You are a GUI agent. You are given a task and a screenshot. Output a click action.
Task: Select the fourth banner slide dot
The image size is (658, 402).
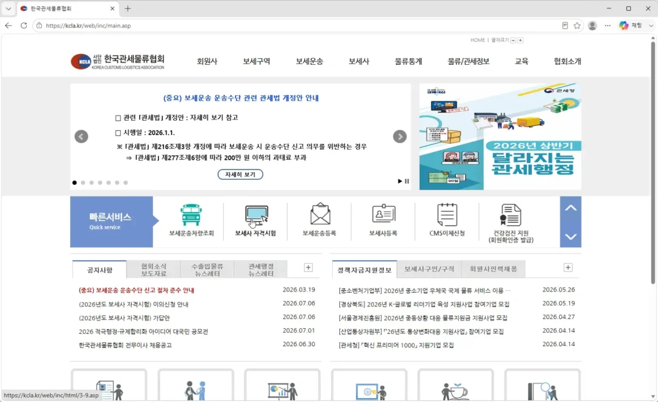[100, 183]
